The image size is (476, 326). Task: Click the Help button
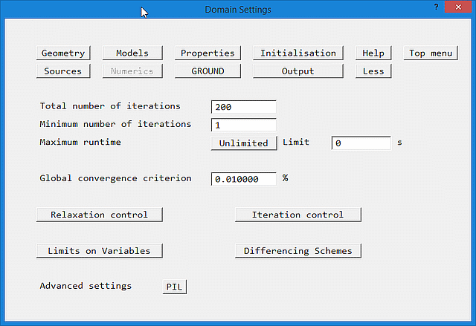pos(373,53)
